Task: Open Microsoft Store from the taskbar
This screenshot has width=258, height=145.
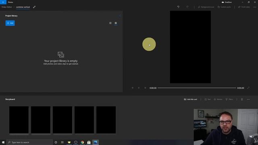Action: [x=89, y=142]
